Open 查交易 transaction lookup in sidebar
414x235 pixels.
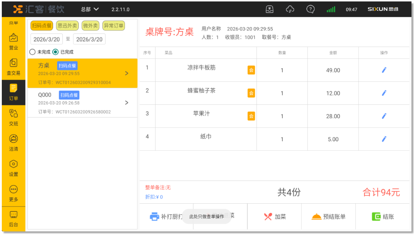[x=13, y=67]
